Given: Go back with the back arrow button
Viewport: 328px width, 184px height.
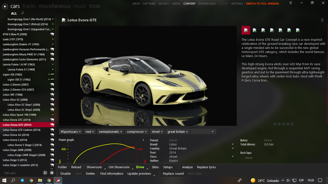Looking at the screenshot, I should (5, 6).
